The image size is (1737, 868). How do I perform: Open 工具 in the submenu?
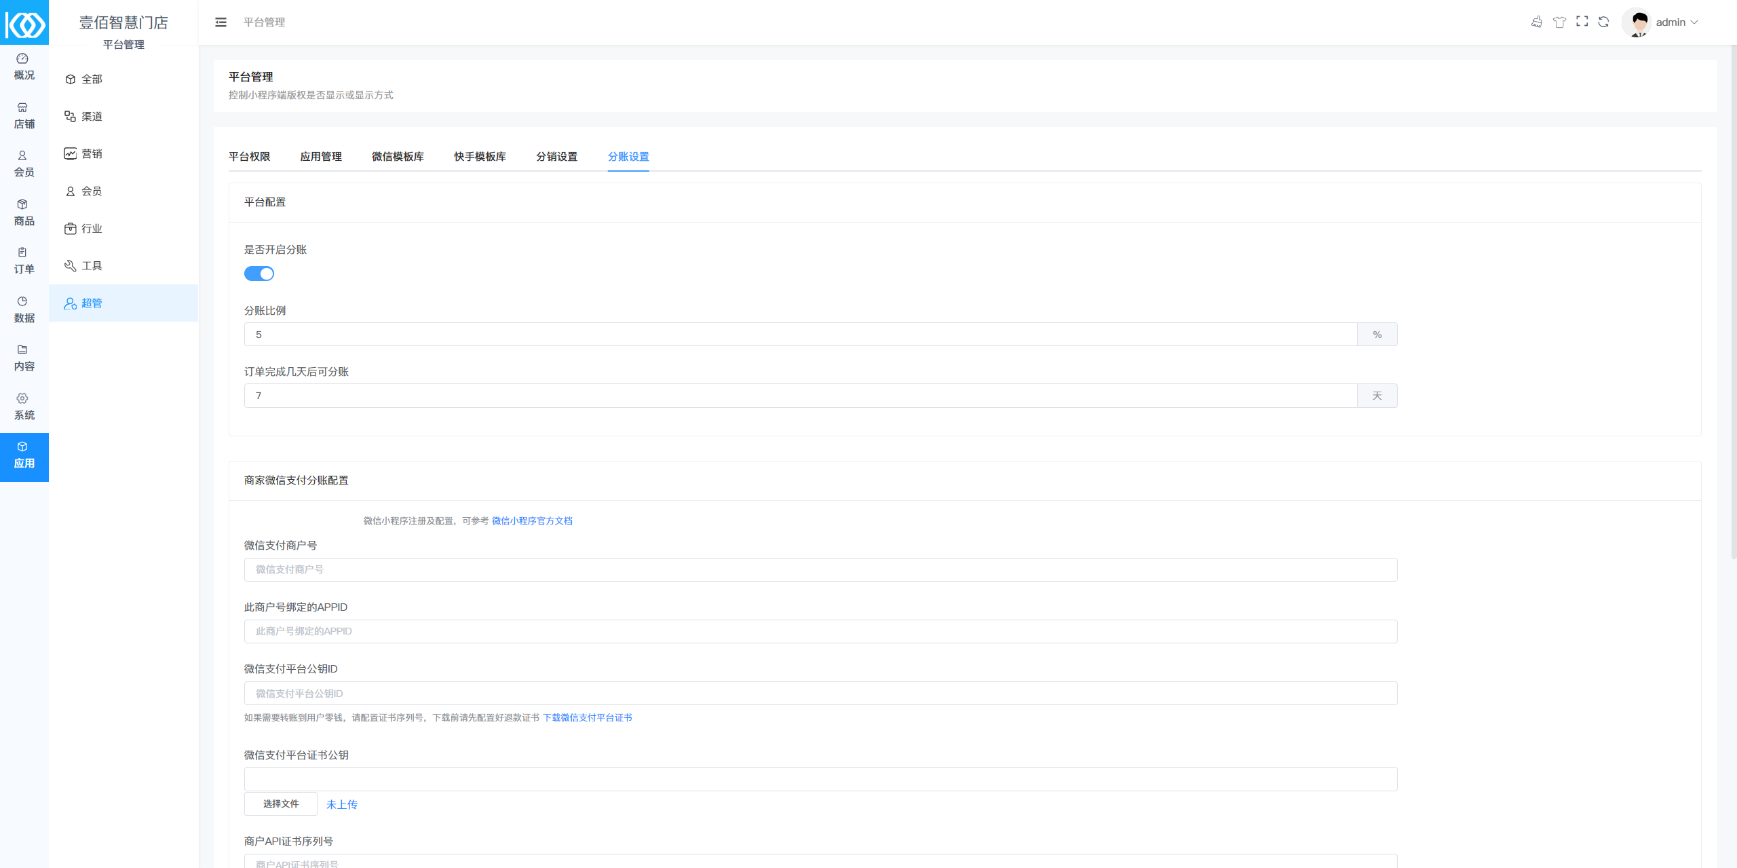coord(92,266)
